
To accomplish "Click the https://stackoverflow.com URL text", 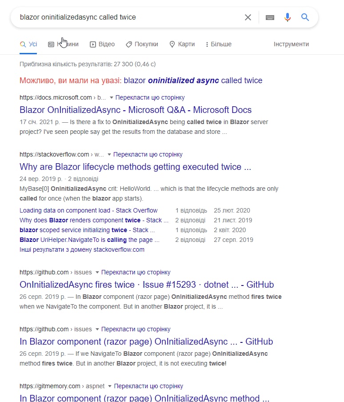I will pyautogui.click(x=54, y=155).
